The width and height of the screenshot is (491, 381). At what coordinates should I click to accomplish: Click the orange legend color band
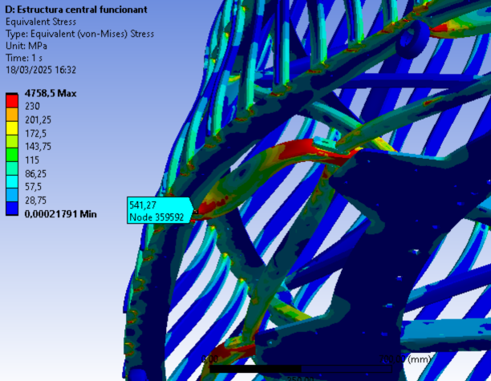(x=12, y=112)
